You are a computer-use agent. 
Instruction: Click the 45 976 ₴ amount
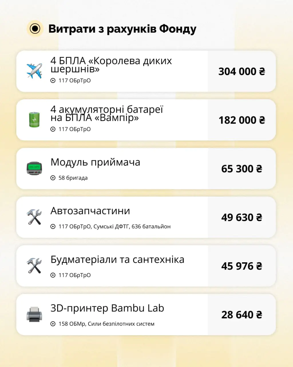242,266
